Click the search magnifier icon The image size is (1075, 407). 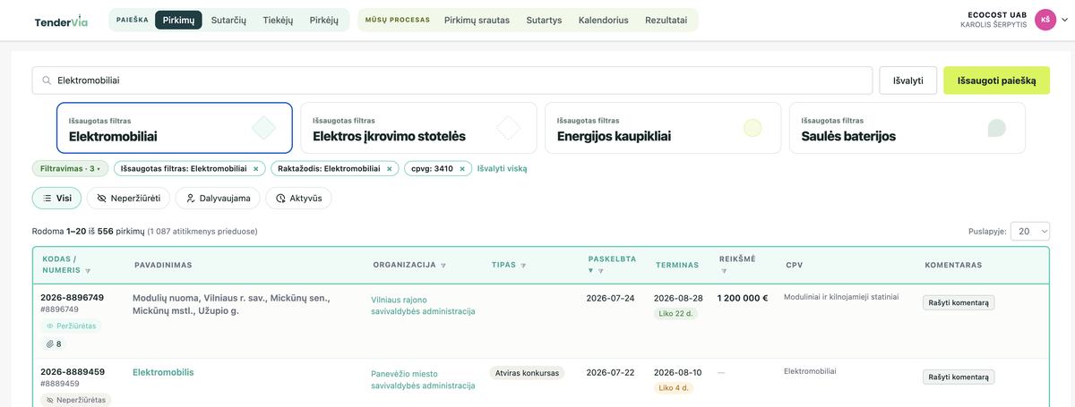(x=47, y=81)
